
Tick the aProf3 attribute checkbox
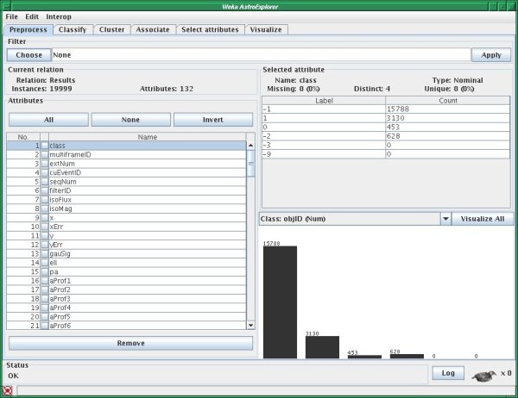tap(45, 298)
